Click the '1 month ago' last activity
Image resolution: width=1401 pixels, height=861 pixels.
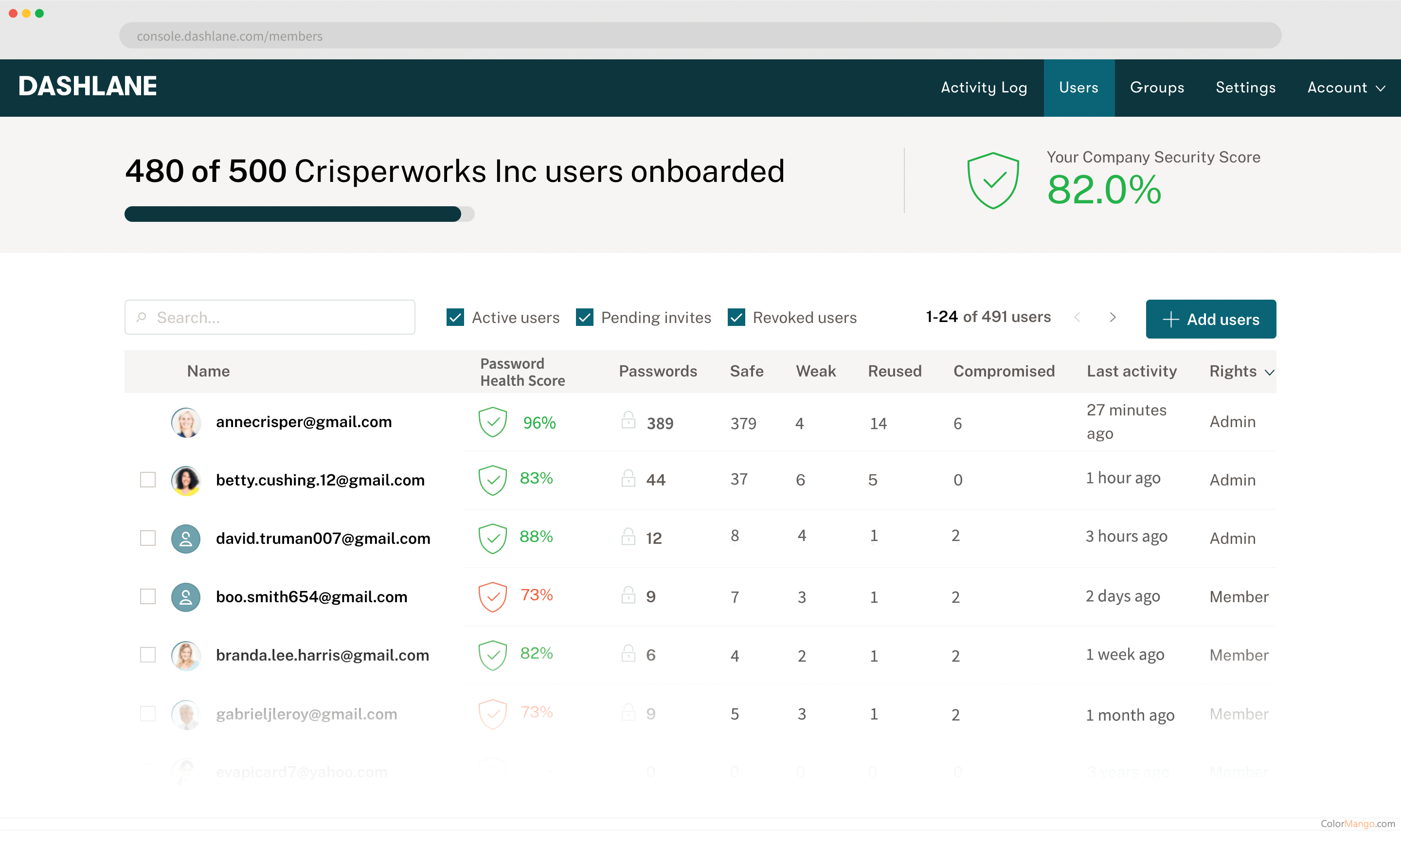point(1130,715)
